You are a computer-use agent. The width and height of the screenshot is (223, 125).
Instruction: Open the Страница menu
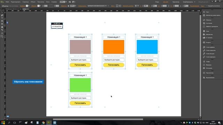[25, 2]
